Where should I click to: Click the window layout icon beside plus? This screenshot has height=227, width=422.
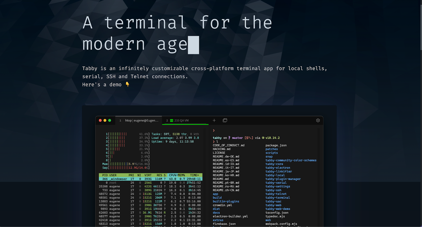225,120
